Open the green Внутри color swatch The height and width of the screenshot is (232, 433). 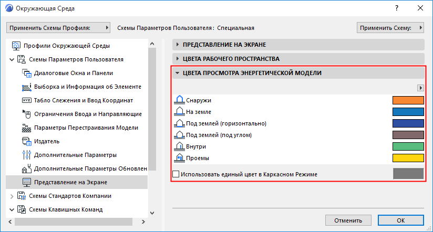[408, 146]
